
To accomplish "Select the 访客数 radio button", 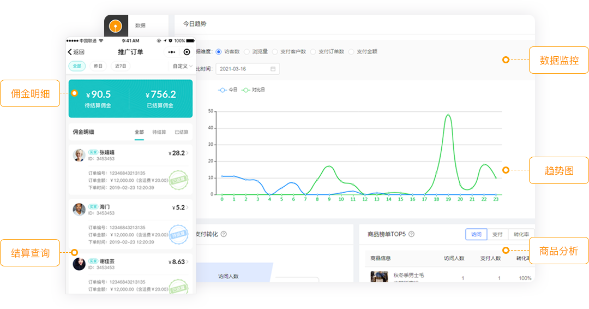I will click(x=219, y=52).
